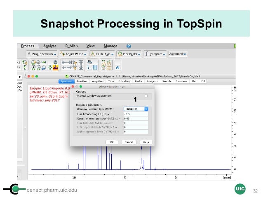Switch to the Fid tab
Screen dimensions: 263x197
pos(203,81)
